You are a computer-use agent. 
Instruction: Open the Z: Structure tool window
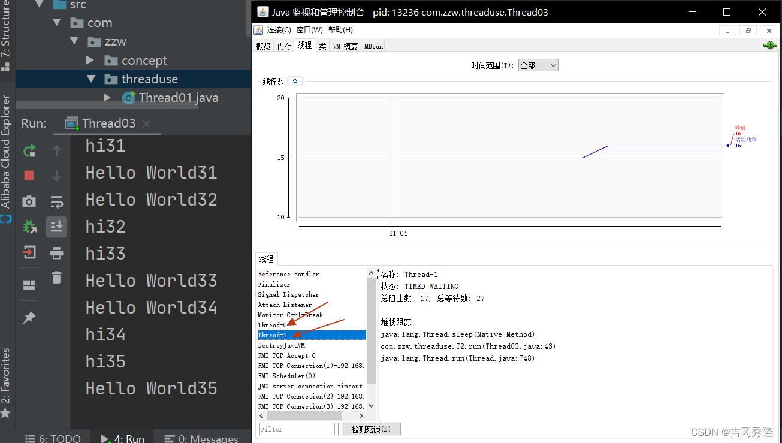point(6,36)
